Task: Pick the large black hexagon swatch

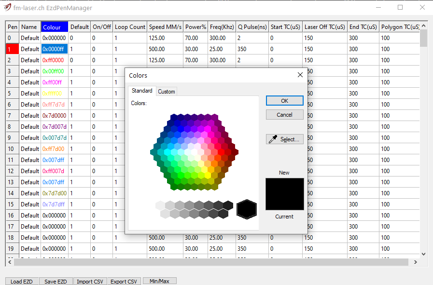Action: click(247, 209)
